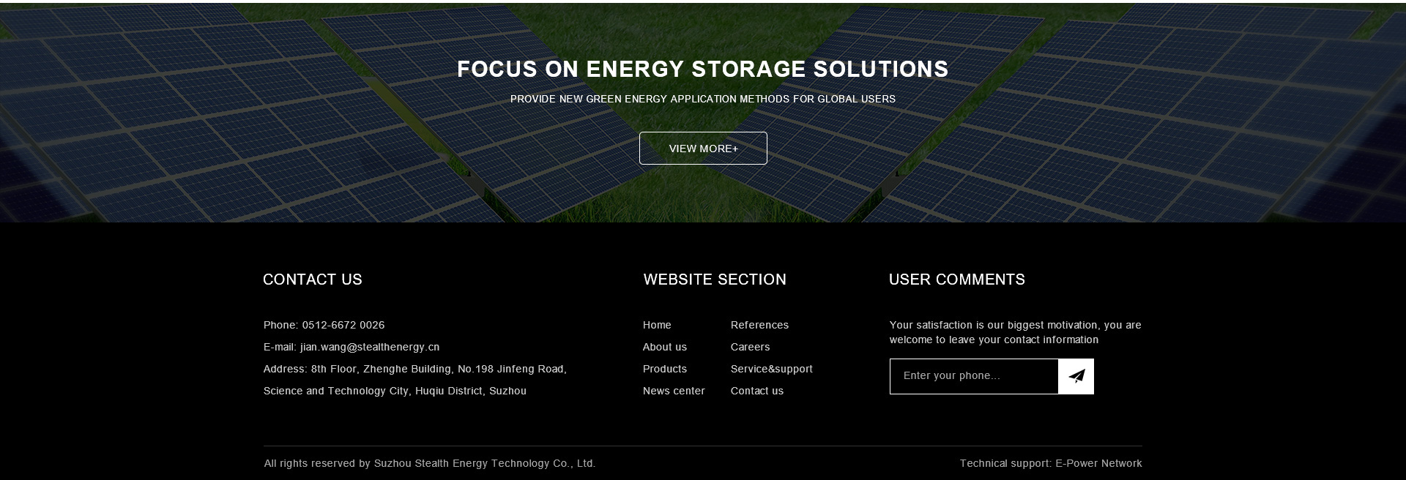The width and height of the screenshot is (1406, 480).
Task: Open the References footer link
Action: [x=759, y=325]
